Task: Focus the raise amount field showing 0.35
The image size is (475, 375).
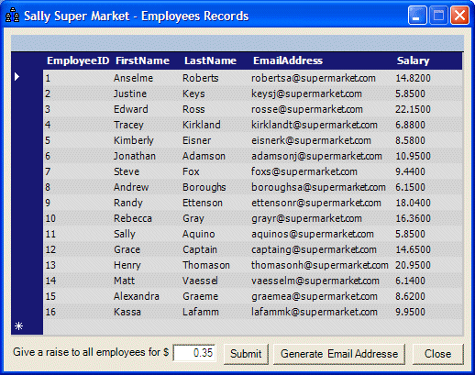Action: (x=194, y=353)
